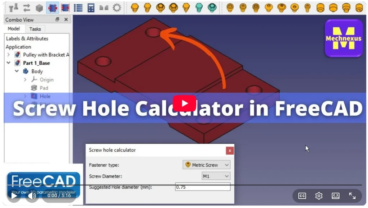Mute the video with speaker icon

coord(32,195)
